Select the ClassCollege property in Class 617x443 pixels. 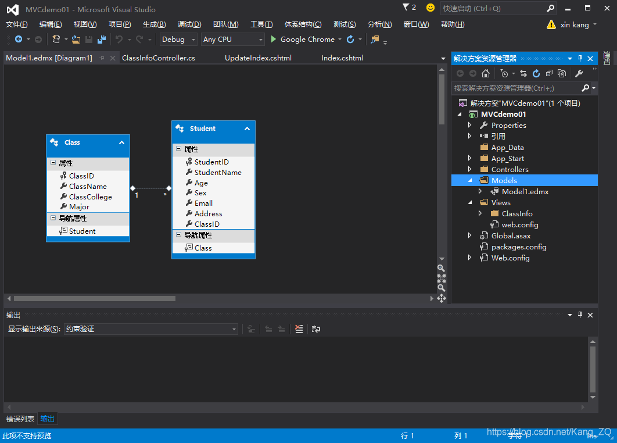point(90,197)
